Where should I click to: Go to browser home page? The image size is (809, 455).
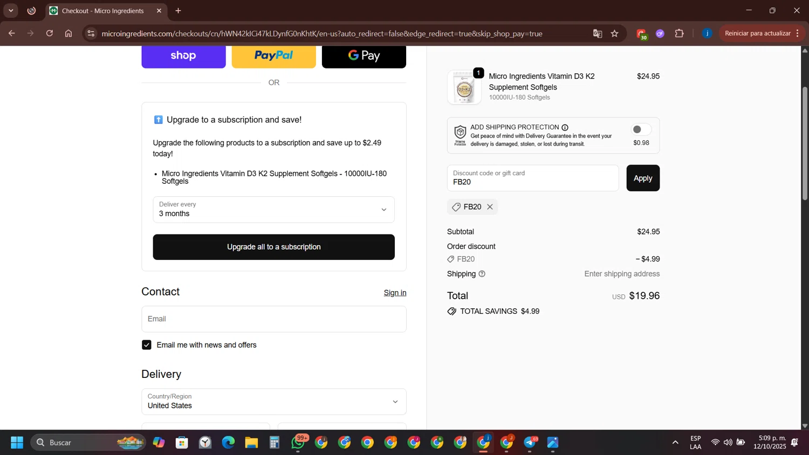[68, 33]
